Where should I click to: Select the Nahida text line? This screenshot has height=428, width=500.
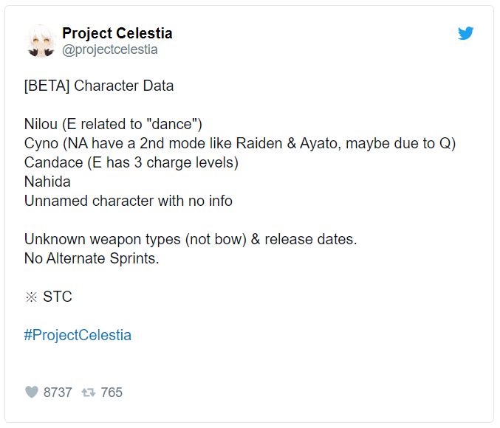pyautogui.click(x=47, y=182)
